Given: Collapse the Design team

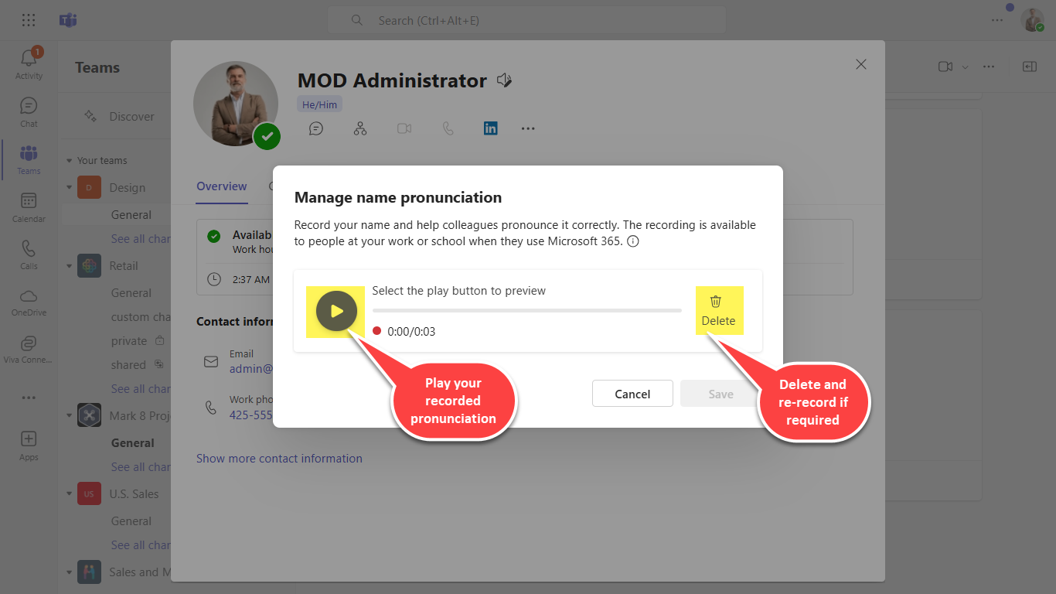Looking at the screenshot, I should pyautogui.click(x=69, y=188).
